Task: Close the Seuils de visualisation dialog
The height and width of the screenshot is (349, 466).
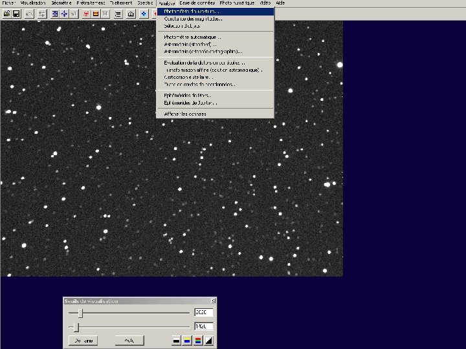Action: tap(213, 301)
